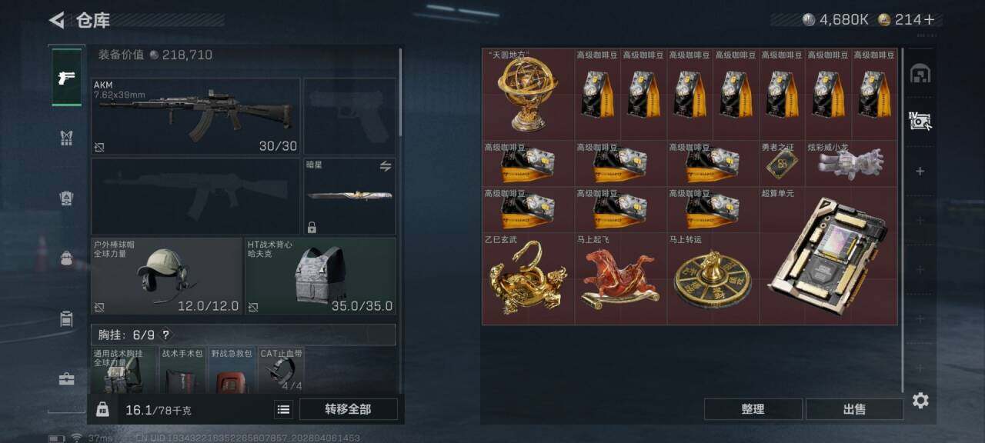Open the settings gear at the bottom right
Image resolution: width=985 pixels, height=443 pixels.
pos(920,400)
